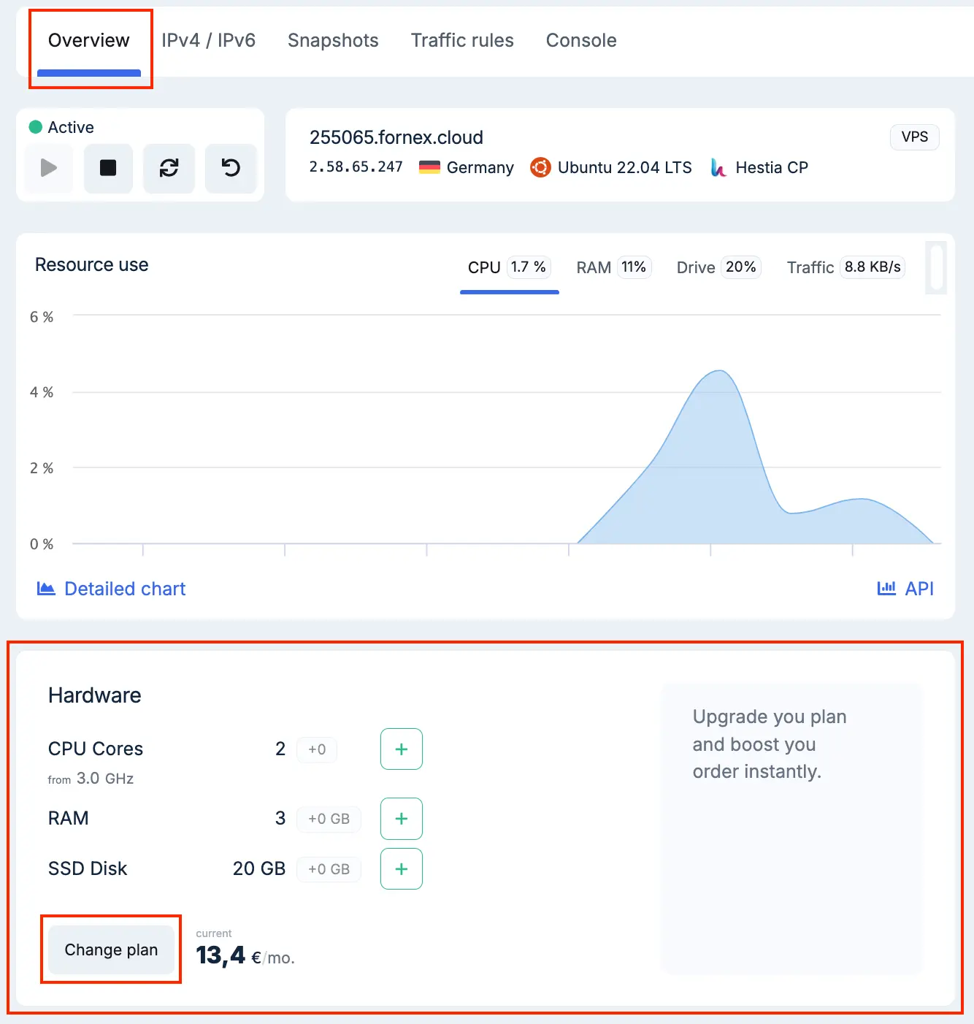974x1024 pixels.
Task: Click the green Active status dot
Action: 35,127
